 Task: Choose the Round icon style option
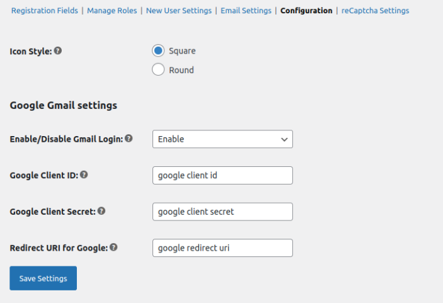pyautogui.click(x=159, y=70)
